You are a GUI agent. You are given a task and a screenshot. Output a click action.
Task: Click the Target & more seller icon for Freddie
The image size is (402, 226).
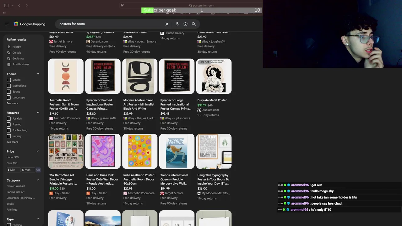(162, 193)
